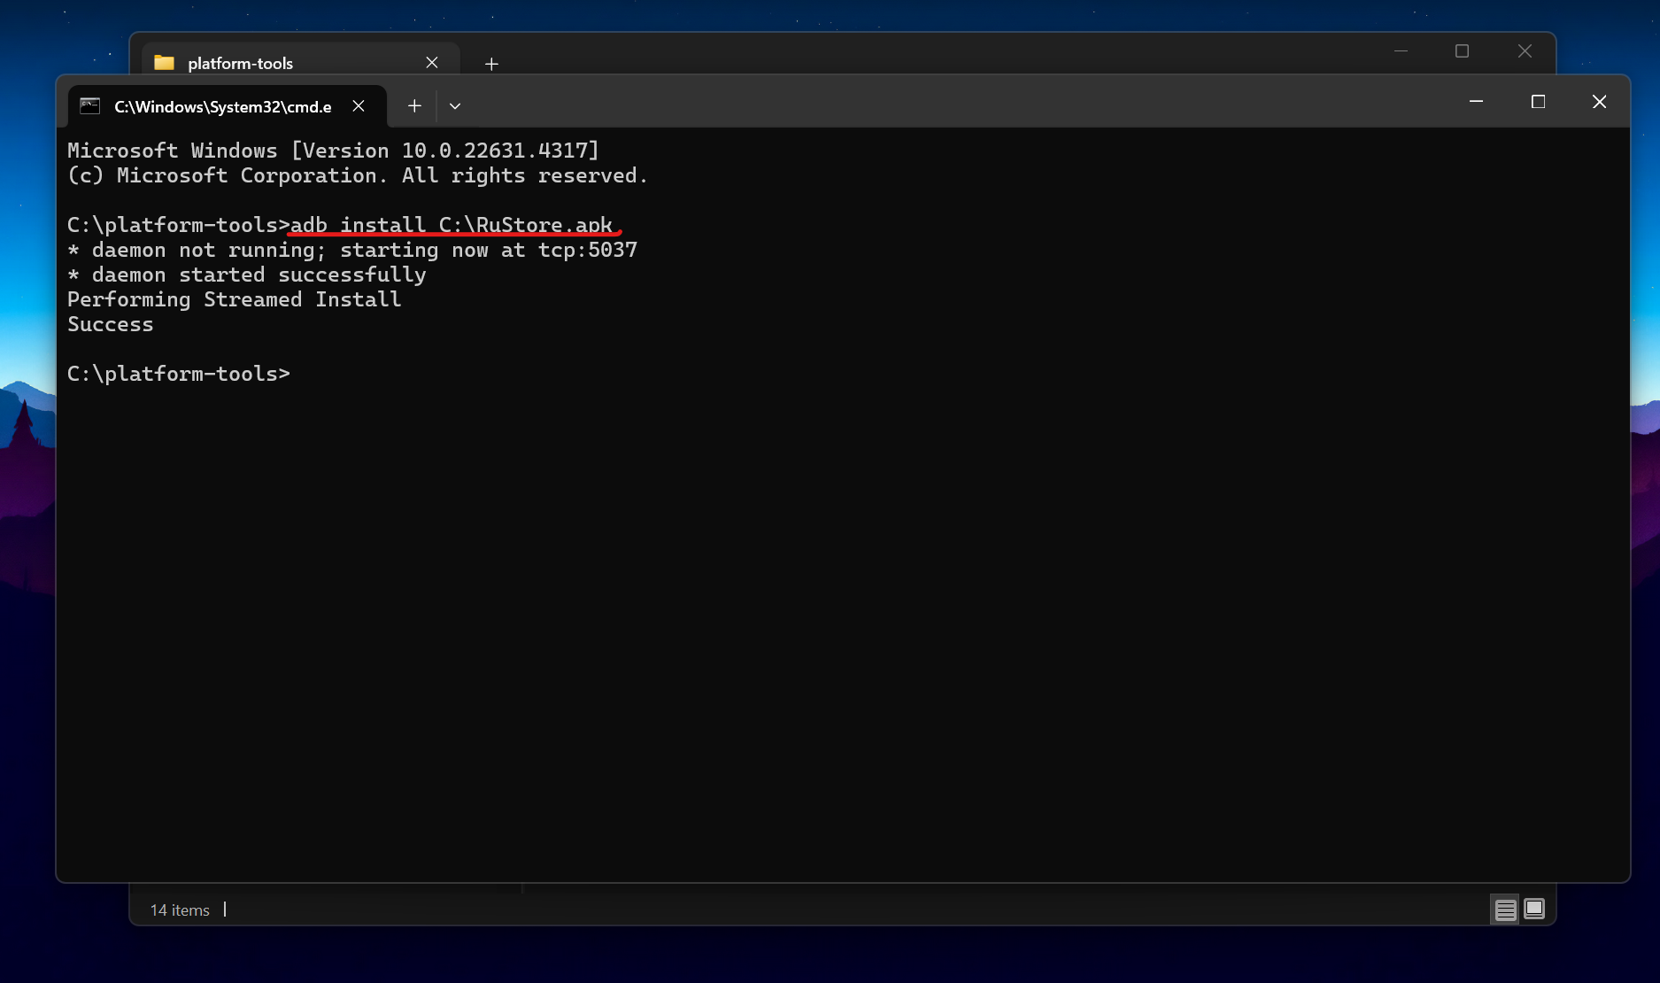This screenshot has height=983, width=1660.
Task: Add a new File Explorer tab
Action: 491,64
